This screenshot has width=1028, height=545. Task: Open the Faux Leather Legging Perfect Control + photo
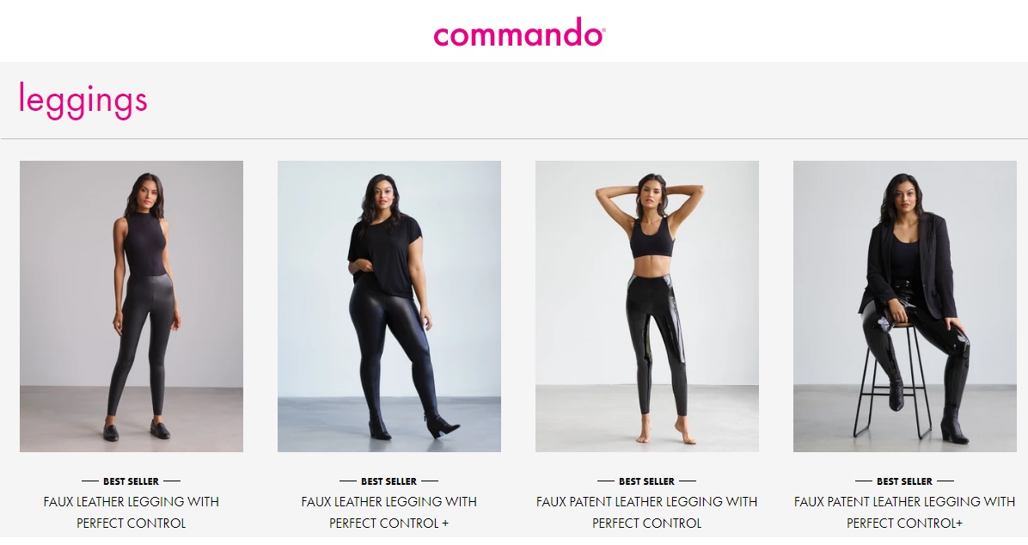(389, 306)
